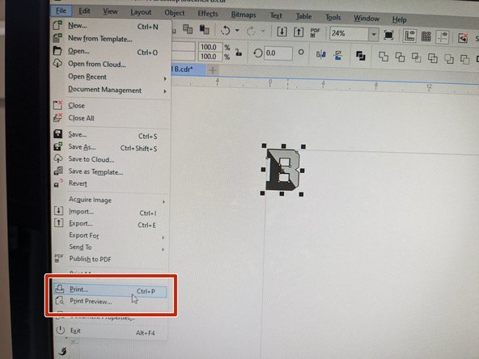Click the Back Minus Front icon
The height and width of the screenshot is (359, 479).
coord(464,59)
